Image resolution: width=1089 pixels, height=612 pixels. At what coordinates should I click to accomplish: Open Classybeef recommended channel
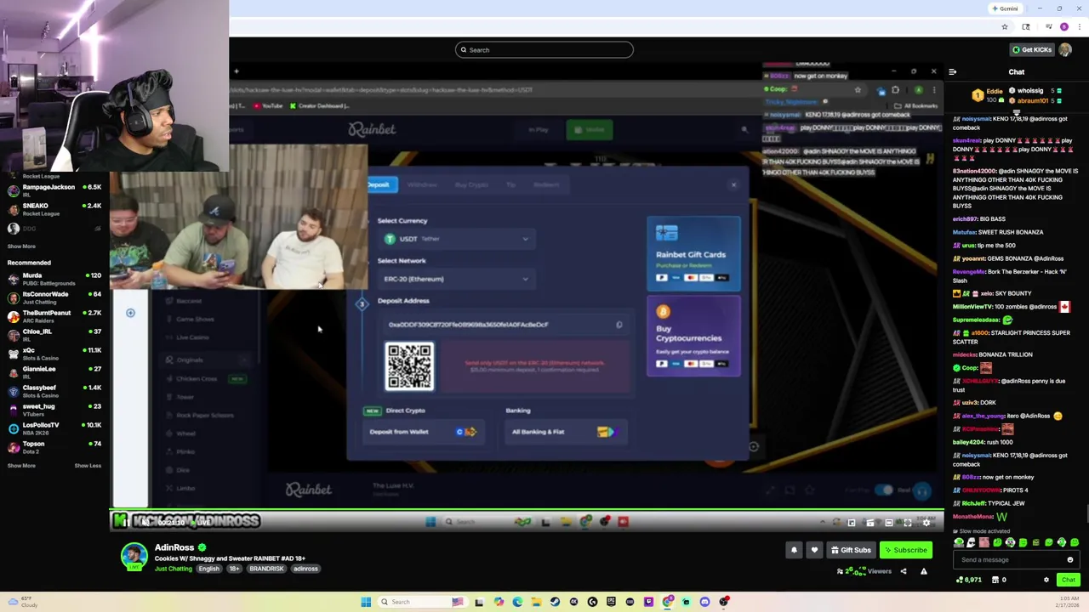(x=54, y=391)
